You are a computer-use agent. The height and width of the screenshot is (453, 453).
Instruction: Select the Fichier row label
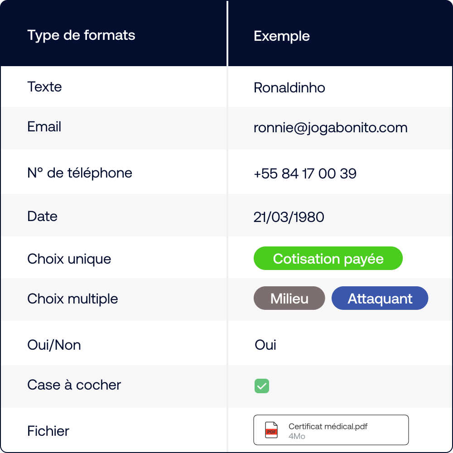[x=48, y=431]
